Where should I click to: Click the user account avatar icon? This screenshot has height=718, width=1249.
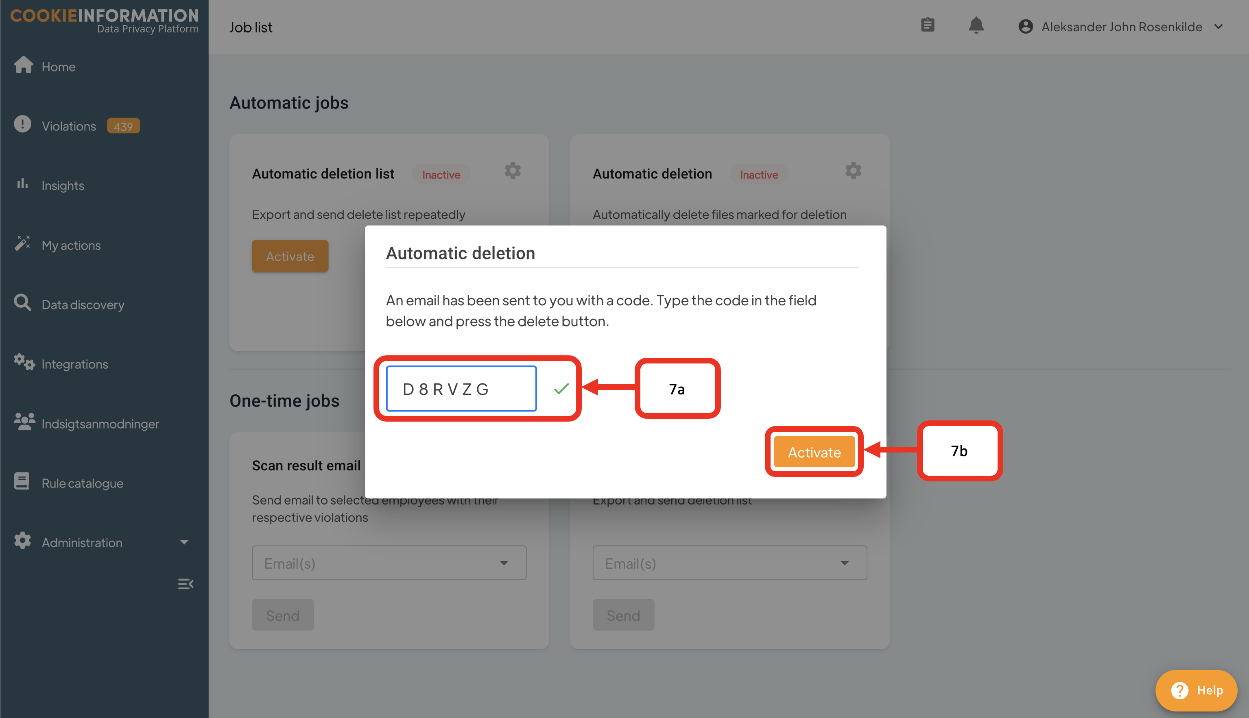pyautogui.click(x=1026, y=26)
